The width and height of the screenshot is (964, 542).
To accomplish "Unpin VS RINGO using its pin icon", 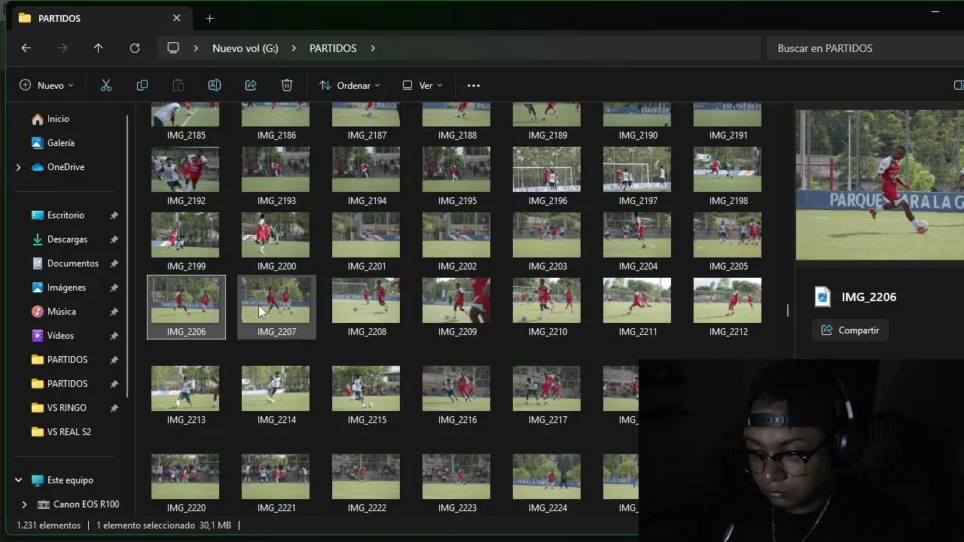I will (x=114, y=408).
